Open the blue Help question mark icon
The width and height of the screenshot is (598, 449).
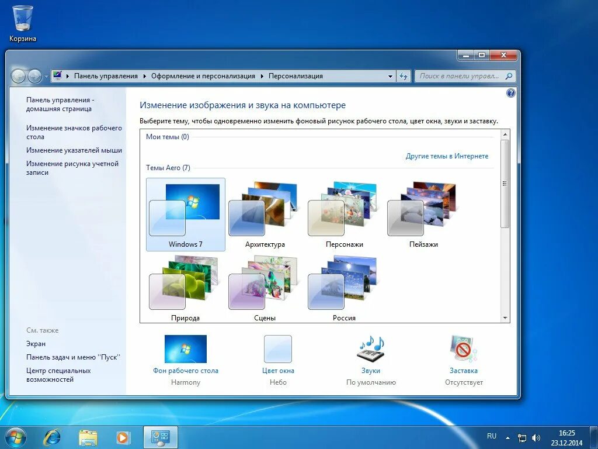tap(510, 93)
